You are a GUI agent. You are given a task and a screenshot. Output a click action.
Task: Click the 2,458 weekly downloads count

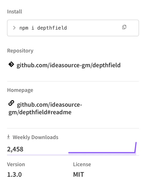pos(15,149)
